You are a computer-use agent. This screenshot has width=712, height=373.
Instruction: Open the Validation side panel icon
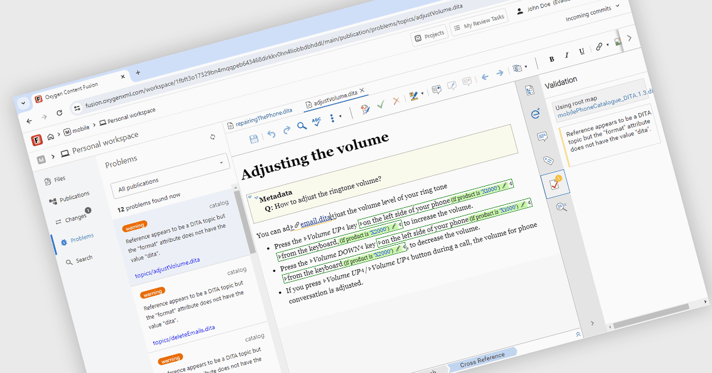[x=555, y=184]
